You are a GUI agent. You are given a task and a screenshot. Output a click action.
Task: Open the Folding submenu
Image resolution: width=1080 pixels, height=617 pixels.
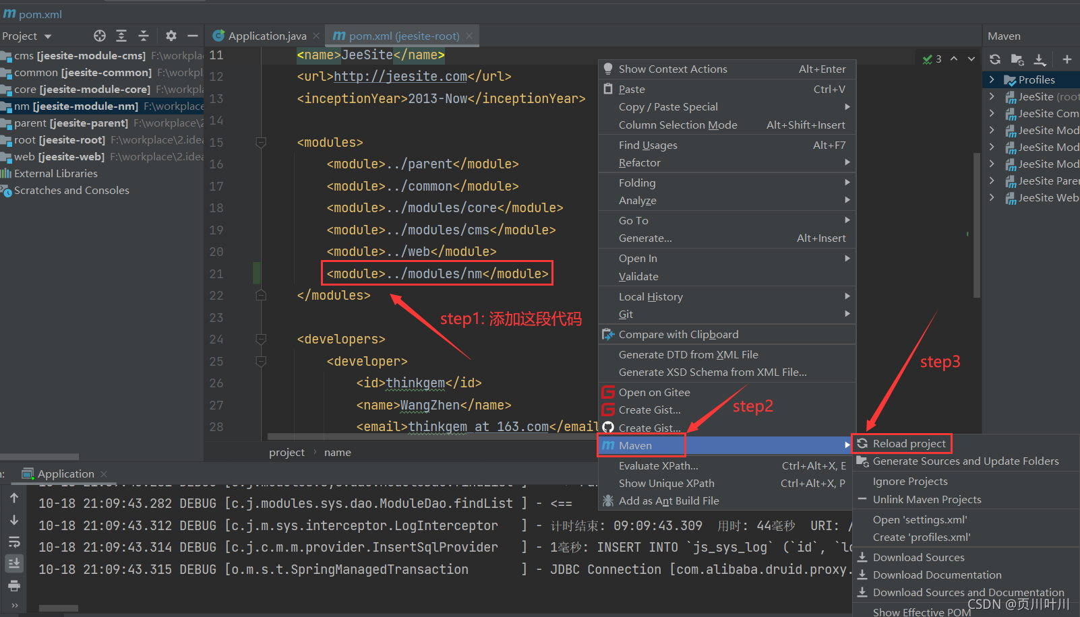(727, 183)
